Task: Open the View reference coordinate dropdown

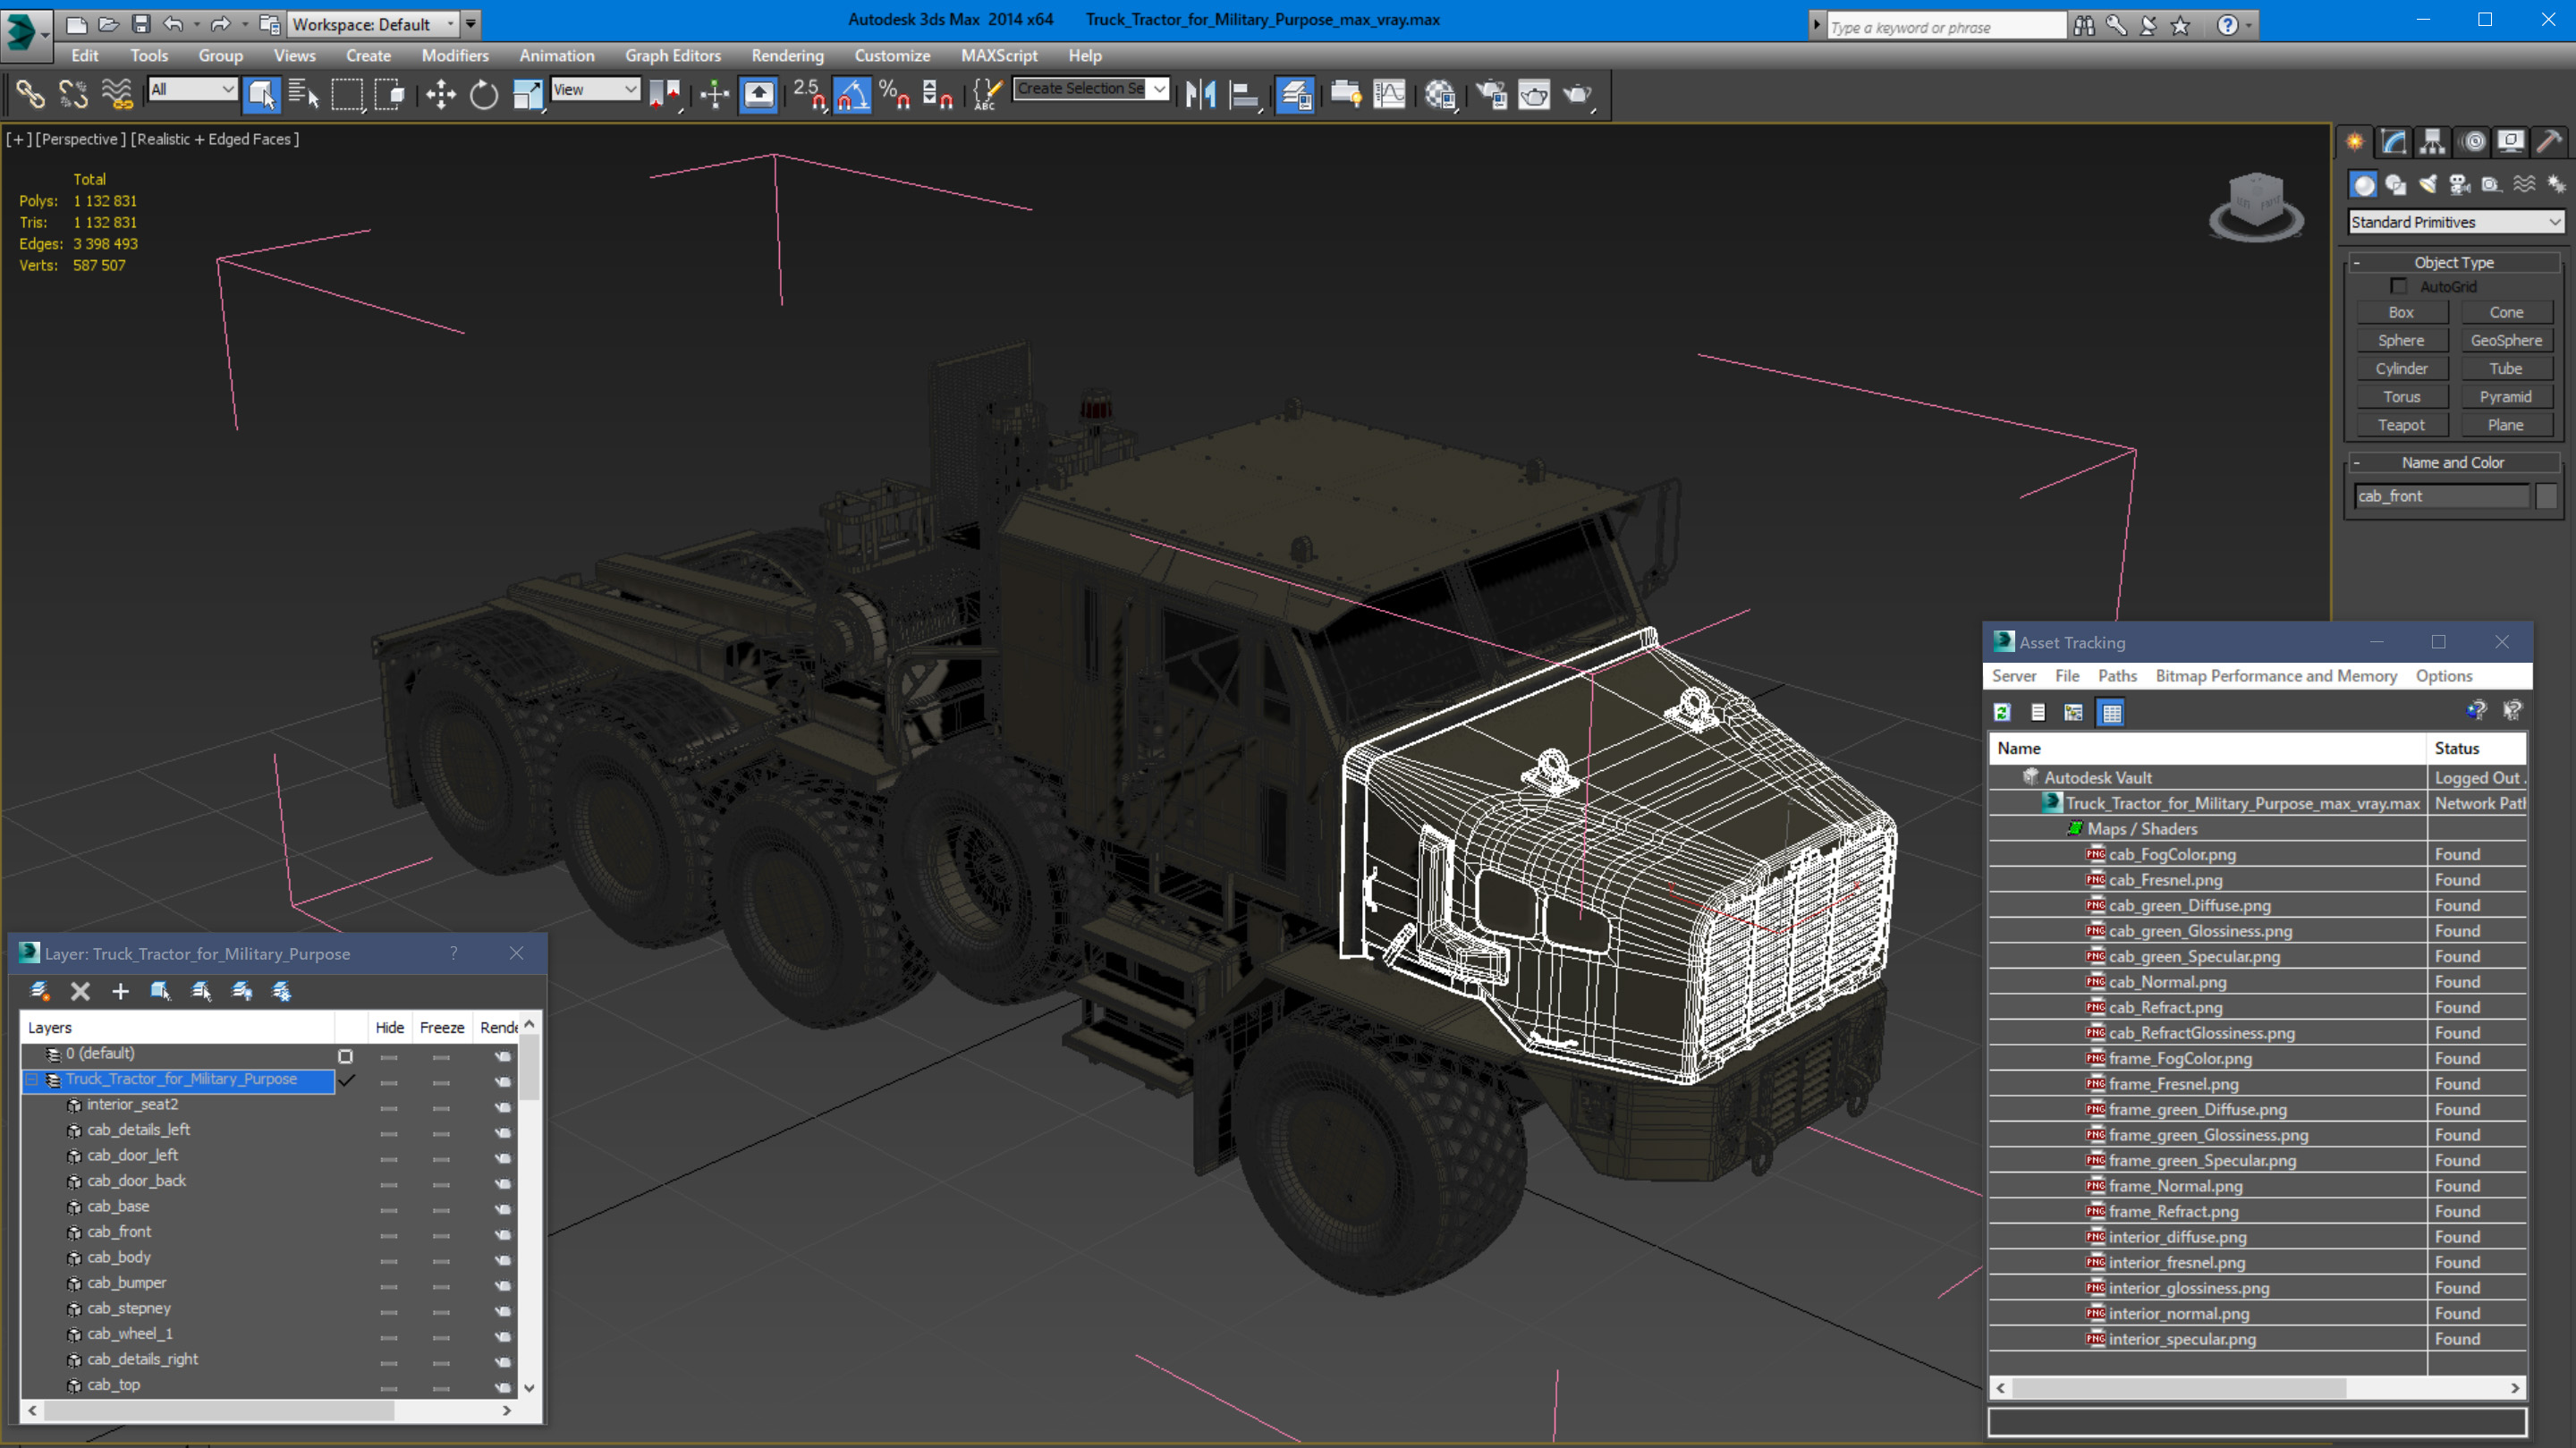Action: click(595, 89)
